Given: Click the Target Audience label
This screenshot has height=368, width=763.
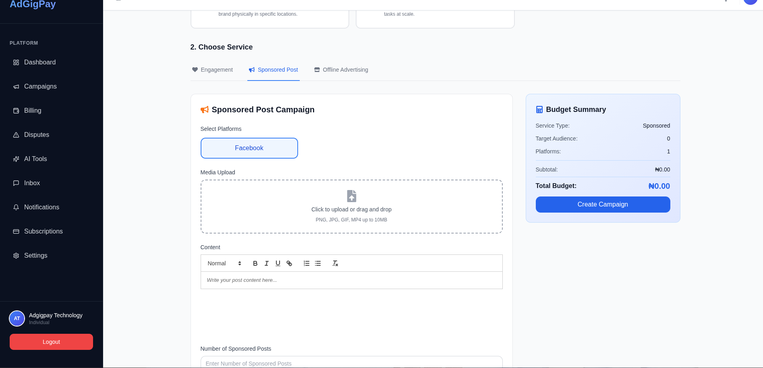Looking at the screenshot, I should (556, 139).
